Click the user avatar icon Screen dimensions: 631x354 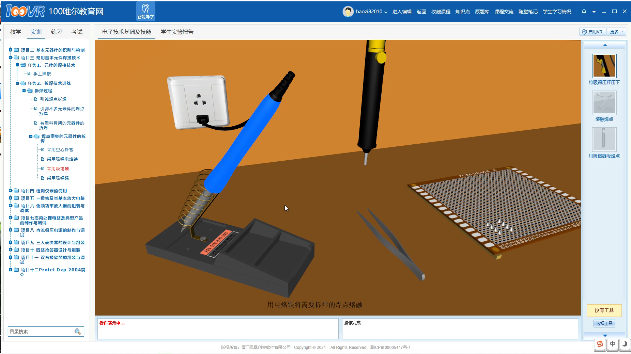(348, 12)
